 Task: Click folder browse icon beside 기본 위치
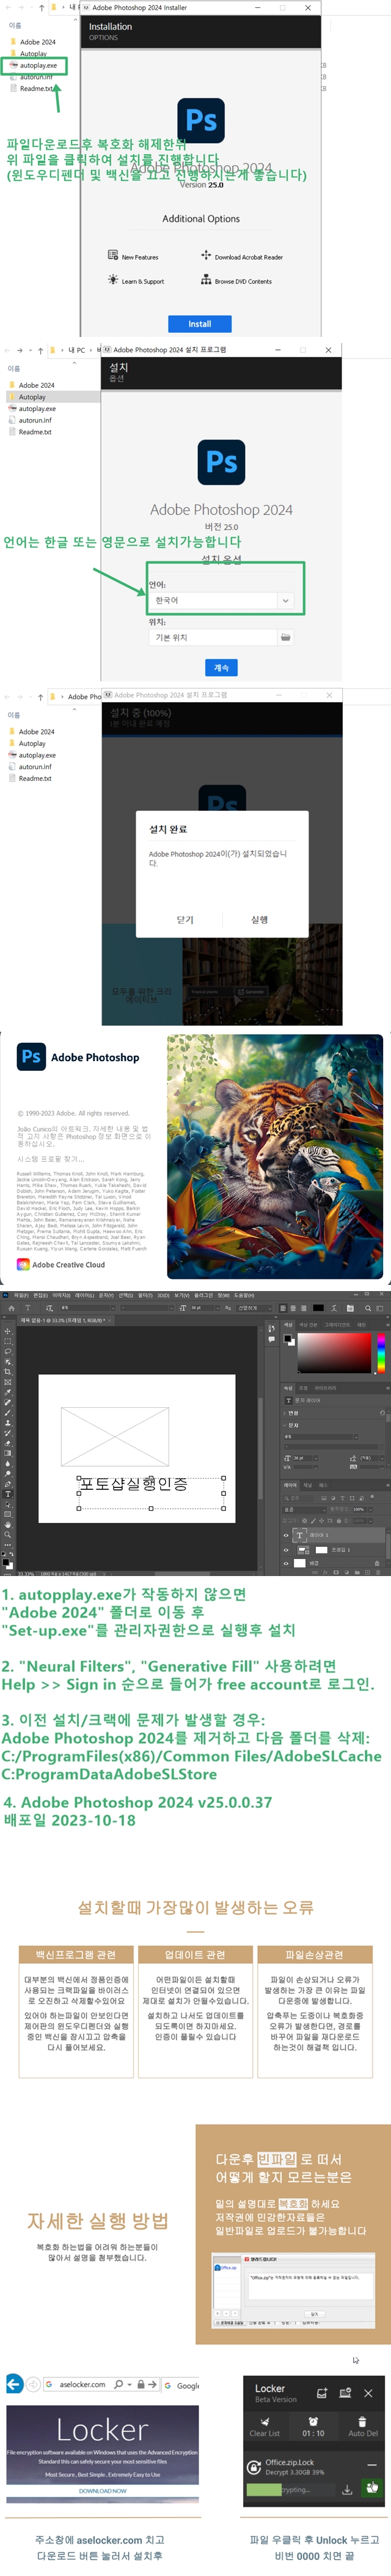[286, 637]
